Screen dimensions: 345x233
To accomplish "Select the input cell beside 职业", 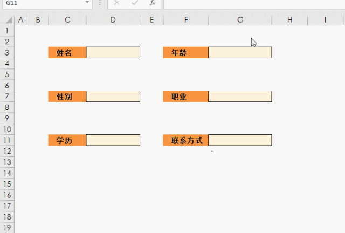I will point(240,97).
